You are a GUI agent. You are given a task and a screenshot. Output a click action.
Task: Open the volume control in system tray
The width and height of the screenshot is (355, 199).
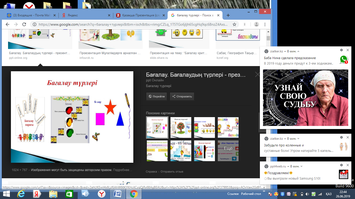tap(307, 194)
